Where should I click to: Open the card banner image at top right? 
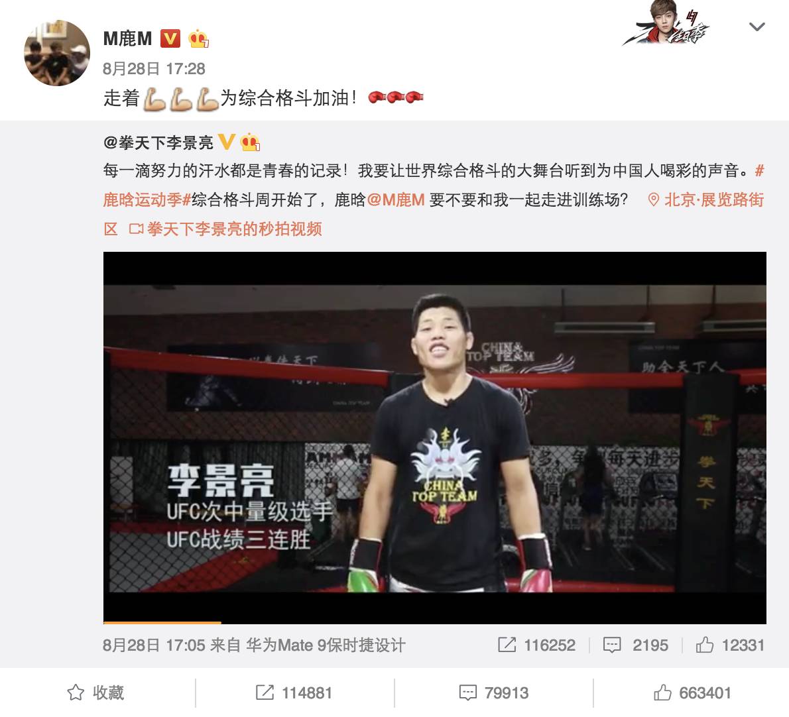[x=666, y=23]
